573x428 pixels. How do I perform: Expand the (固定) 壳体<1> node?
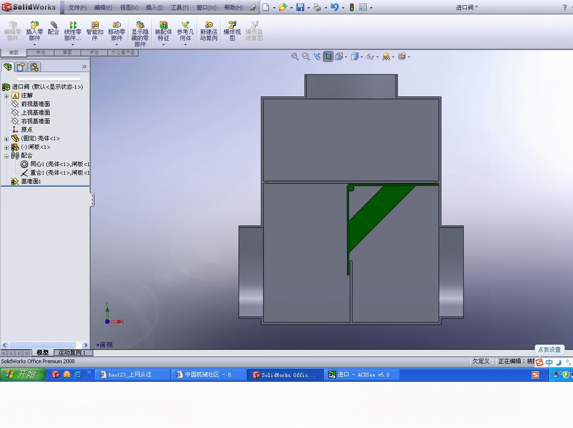(x=6, y=139)
